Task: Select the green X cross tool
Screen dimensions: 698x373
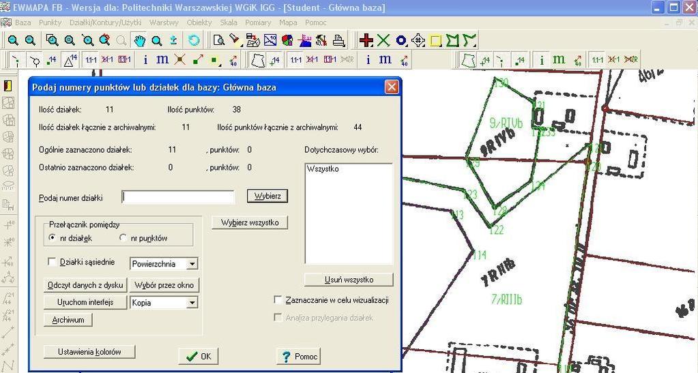Action: point(383,40)
